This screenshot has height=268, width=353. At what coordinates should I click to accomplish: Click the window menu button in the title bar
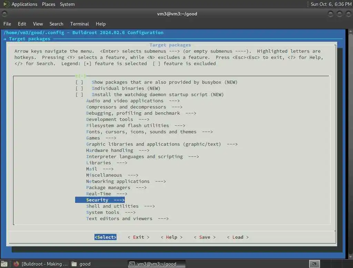[x=4, y=14]
